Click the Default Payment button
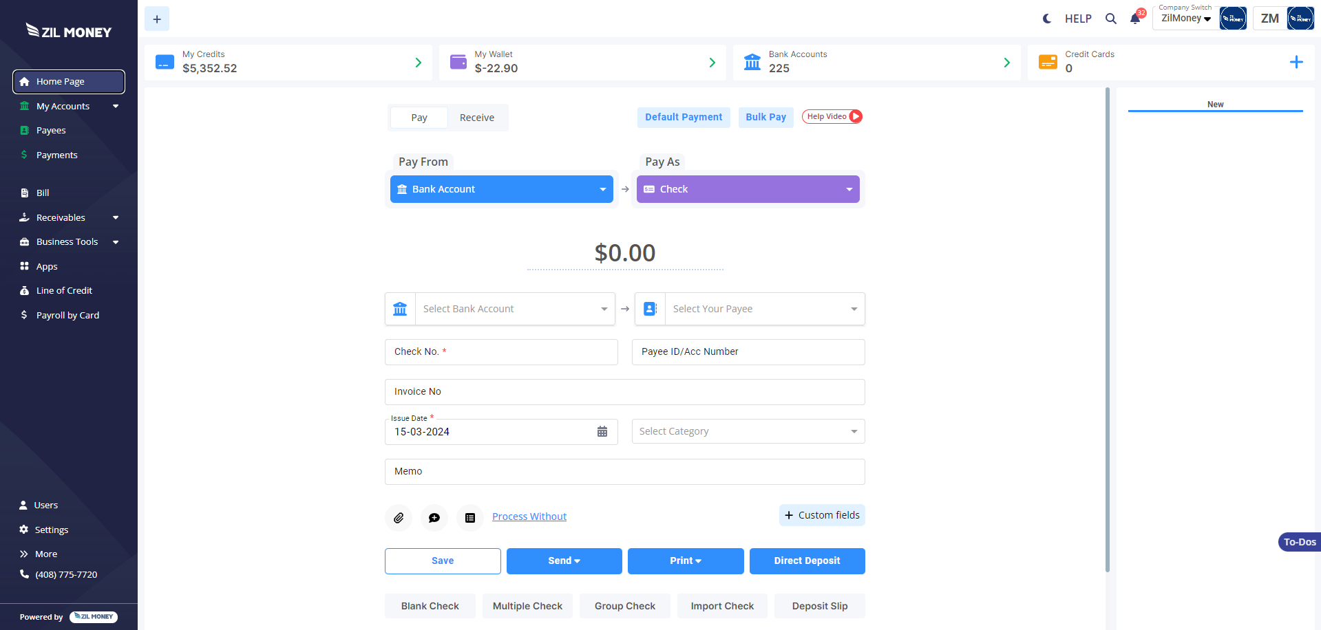The height and width of the screenshot is (630, 1321). pyautogui.click(x=684, y=117)
